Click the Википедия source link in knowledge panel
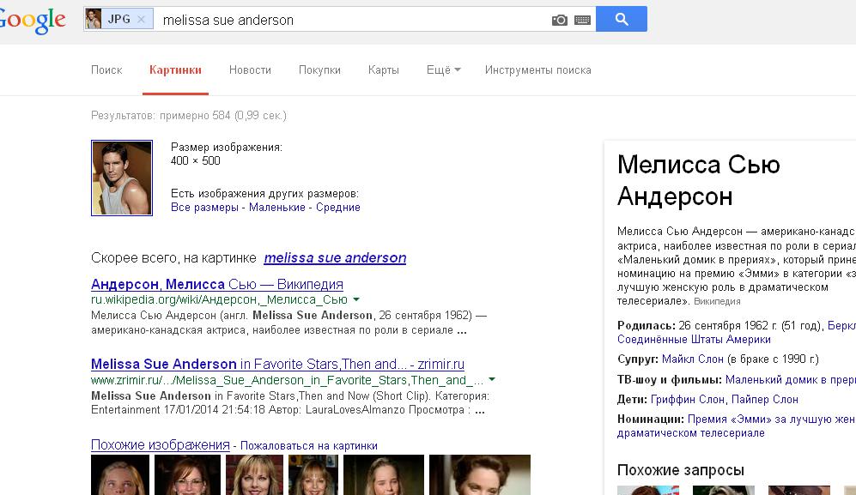This screenshot has width=856, height=495. pyautogui.click(x=717, y=301)
